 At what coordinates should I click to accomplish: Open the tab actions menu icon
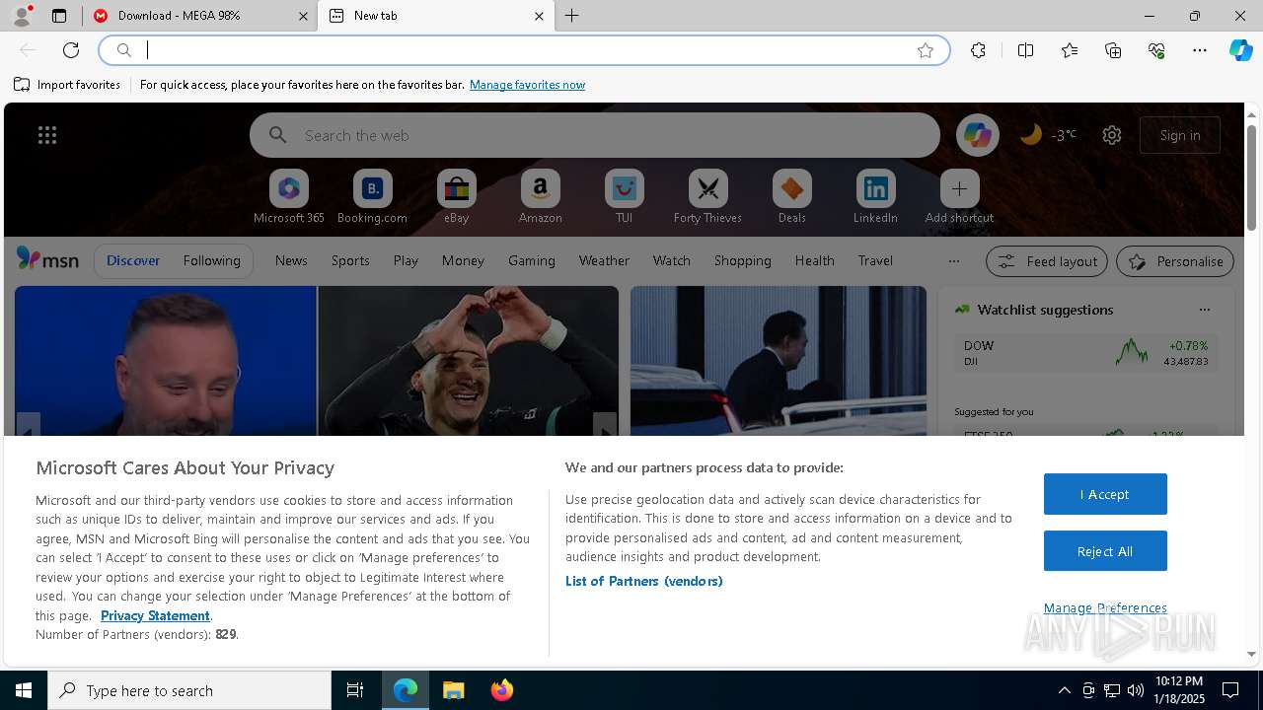[59, 16]
